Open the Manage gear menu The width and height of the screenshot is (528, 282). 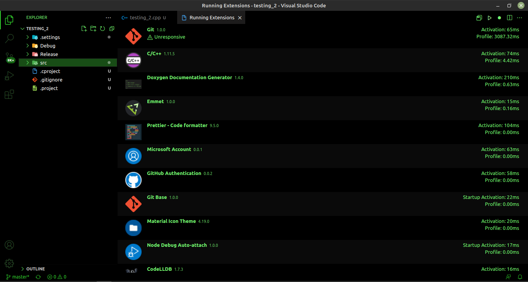[x=9, y=263]
